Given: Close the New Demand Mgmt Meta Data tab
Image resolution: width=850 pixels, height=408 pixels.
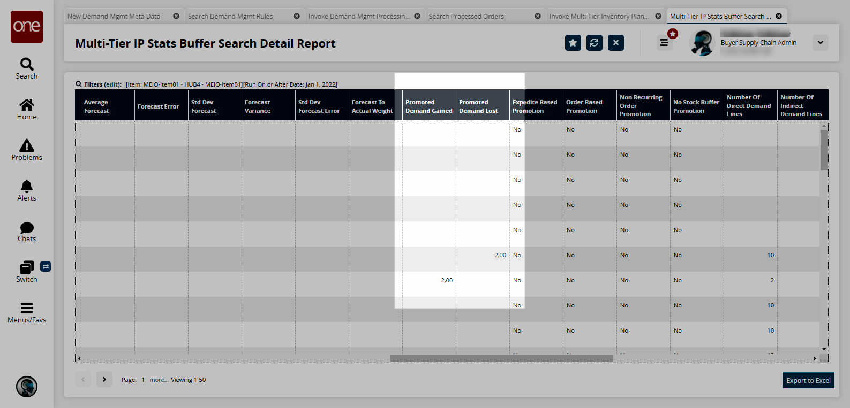Looking at the screenshot, I should 176,17.
